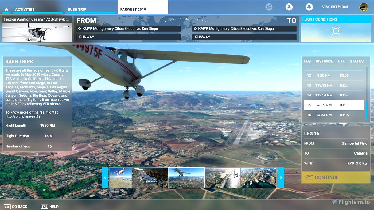The image size is (374, 210).
Task: Click the wind value 270° 2.0 Kts
Action: click(357, 163)
